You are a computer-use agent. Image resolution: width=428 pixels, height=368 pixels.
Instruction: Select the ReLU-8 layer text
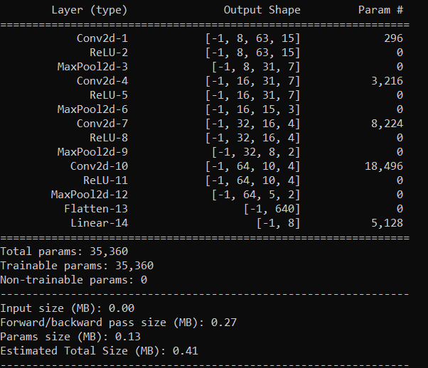click(109, 138)
